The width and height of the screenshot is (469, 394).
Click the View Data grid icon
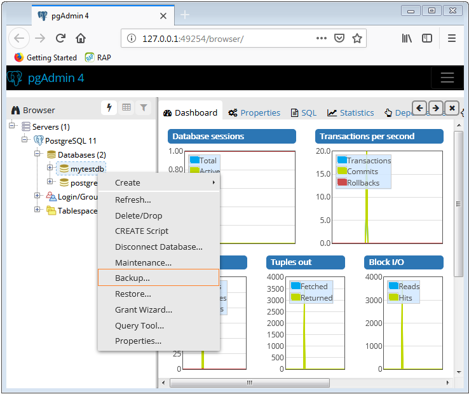[126, 107]
